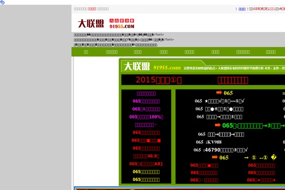Click the green 065 line with arrow and circled 2
The image size is (285, 190).
coord(254,125)
